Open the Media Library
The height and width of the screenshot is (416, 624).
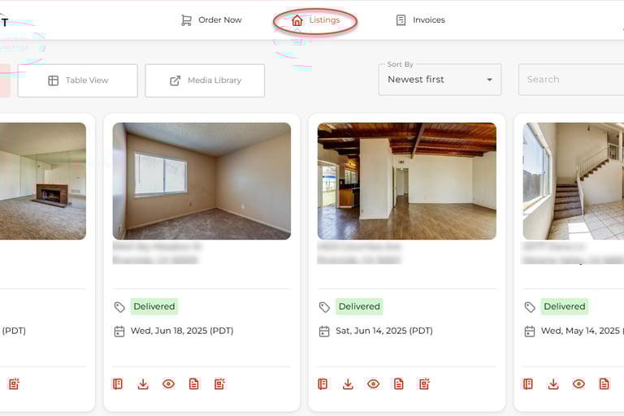pyautogui.click(x=205, y=80)
